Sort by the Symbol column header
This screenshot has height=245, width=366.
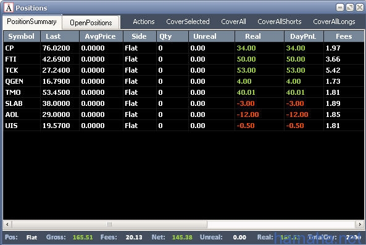coord(22,36)
